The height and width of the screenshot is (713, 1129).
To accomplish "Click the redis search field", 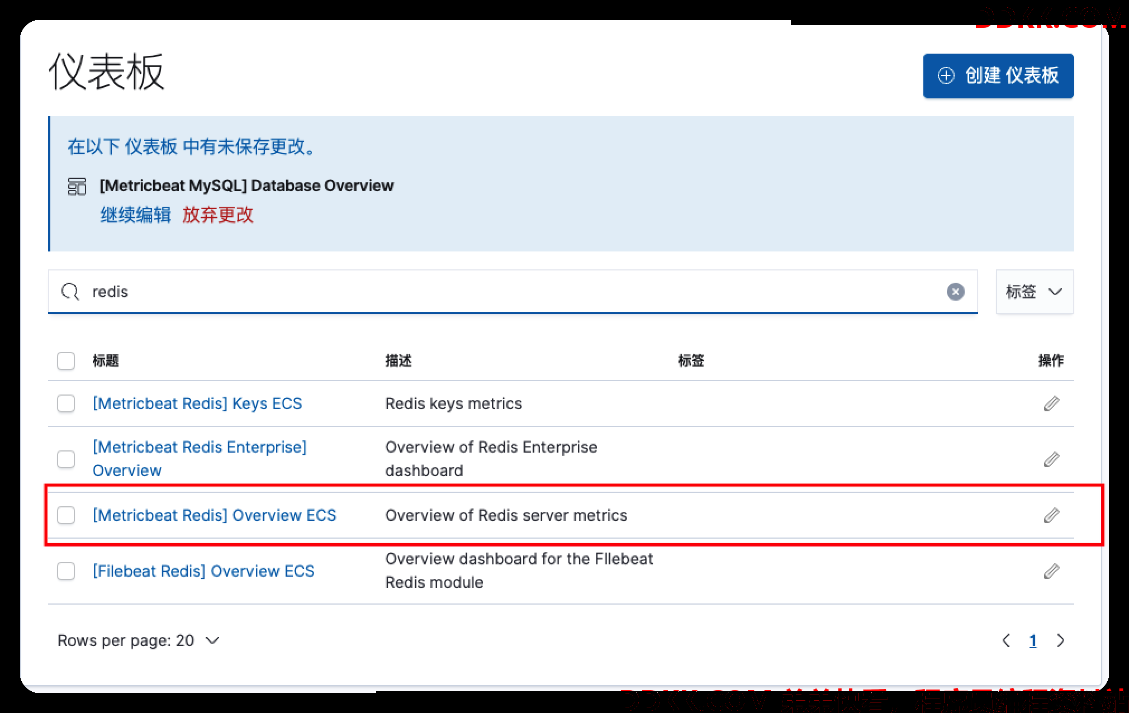I will tap(513, 292).
